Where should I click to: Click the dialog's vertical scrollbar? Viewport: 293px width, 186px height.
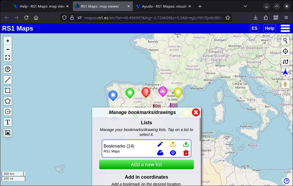[x=200, y=130]
